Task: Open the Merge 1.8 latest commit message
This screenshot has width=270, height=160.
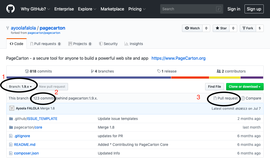Action: point(47,108)
